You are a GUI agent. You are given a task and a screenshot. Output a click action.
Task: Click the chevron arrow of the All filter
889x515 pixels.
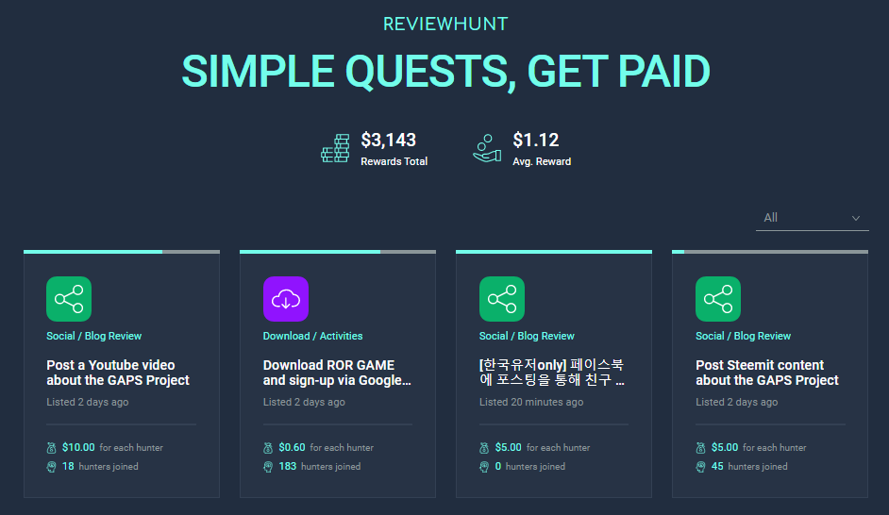click(856, 218)
